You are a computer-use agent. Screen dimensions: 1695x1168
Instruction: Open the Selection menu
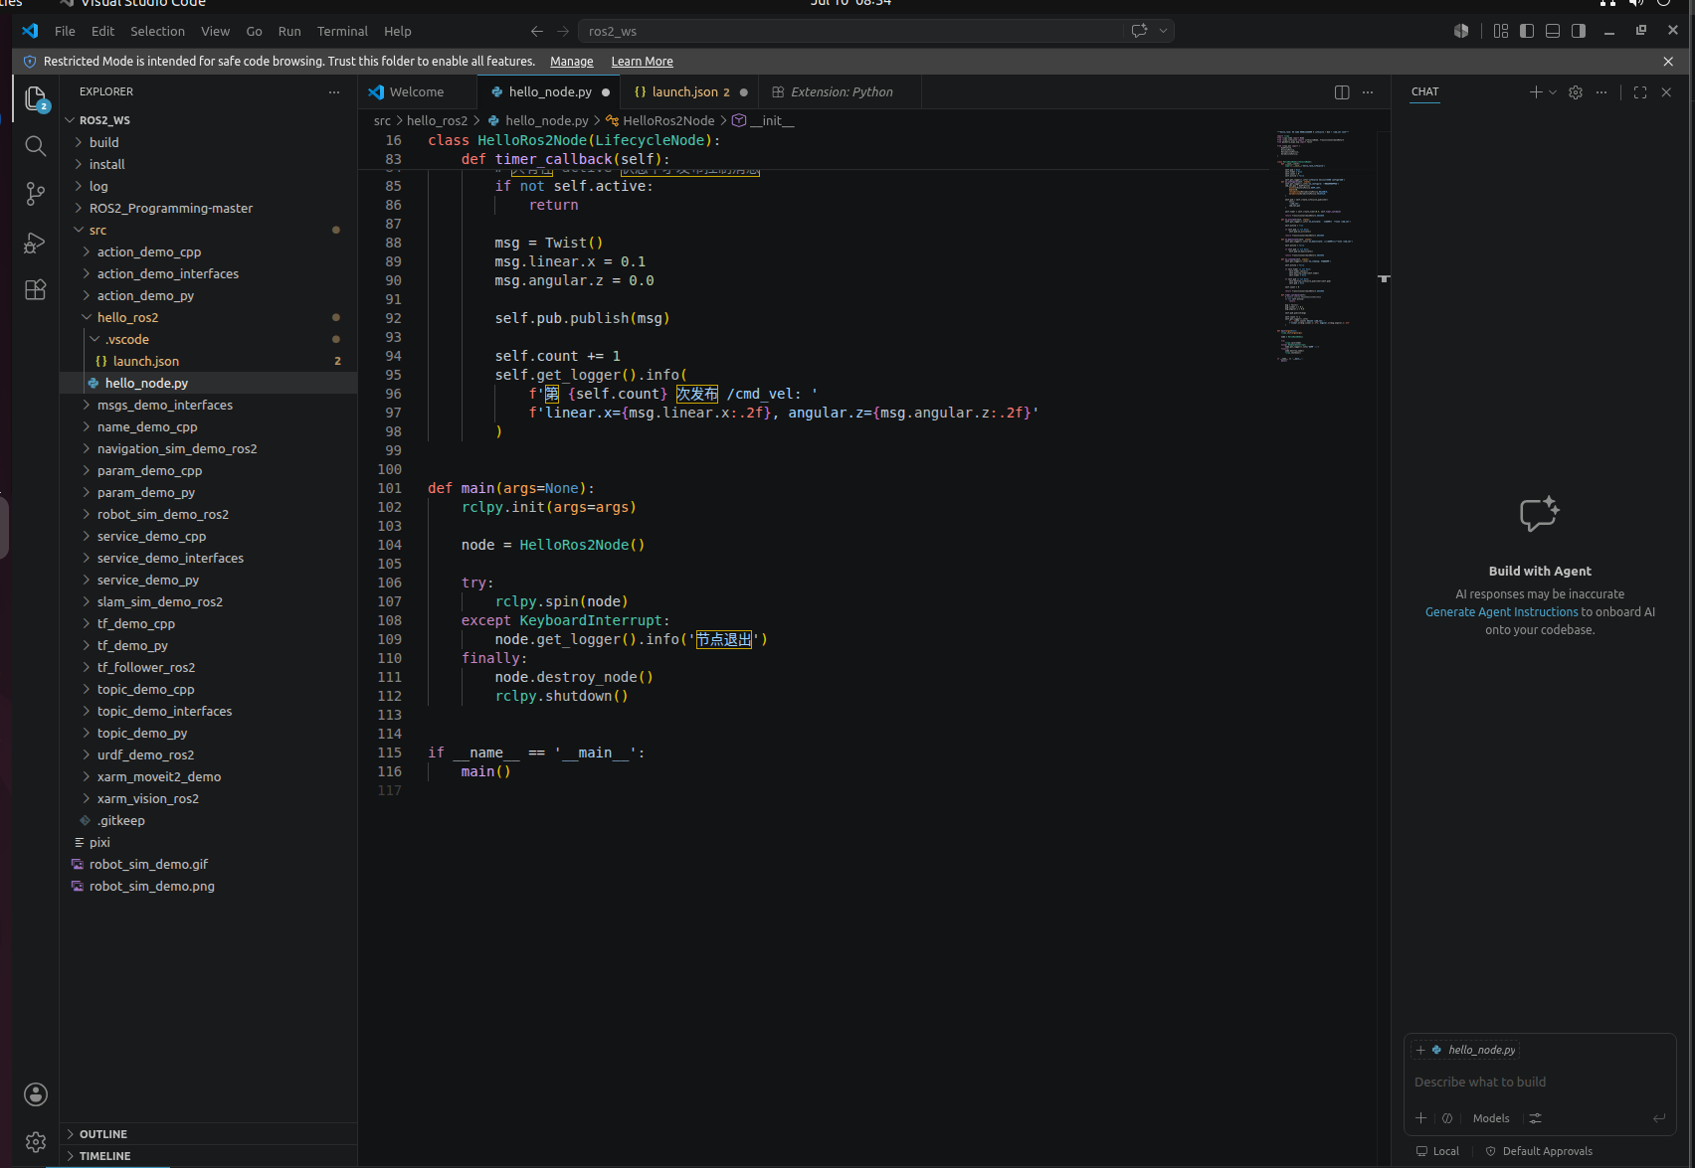click(157, 31)
